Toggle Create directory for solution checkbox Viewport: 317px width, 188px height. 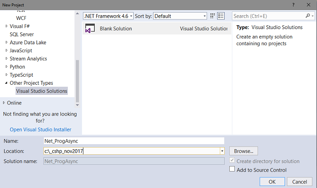[x=232, y=160]
